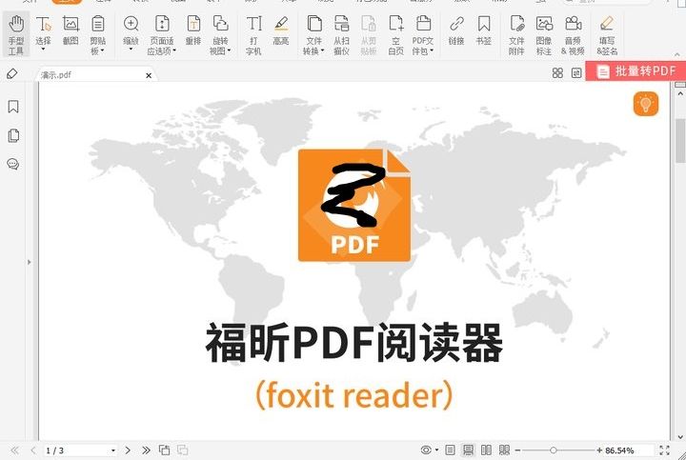Image resolution: width=686 pixels, height=460 pixels.
Task: Open the PDF Portfolio (PDF文件包) dropdown
Action: [423, 35]
